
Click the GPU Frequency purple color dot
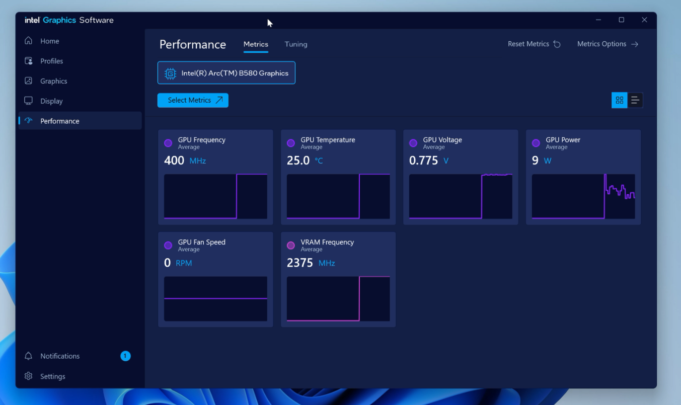pos(168,143)
